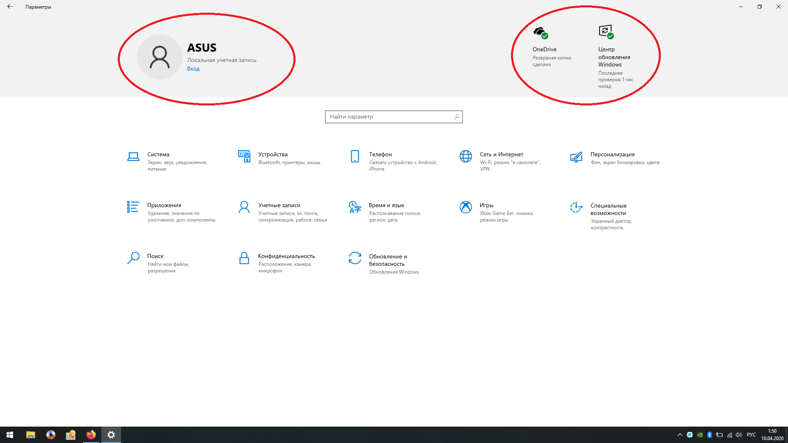
Task: Open the Поиск magnifier category icon
Action: click(133, 258)
